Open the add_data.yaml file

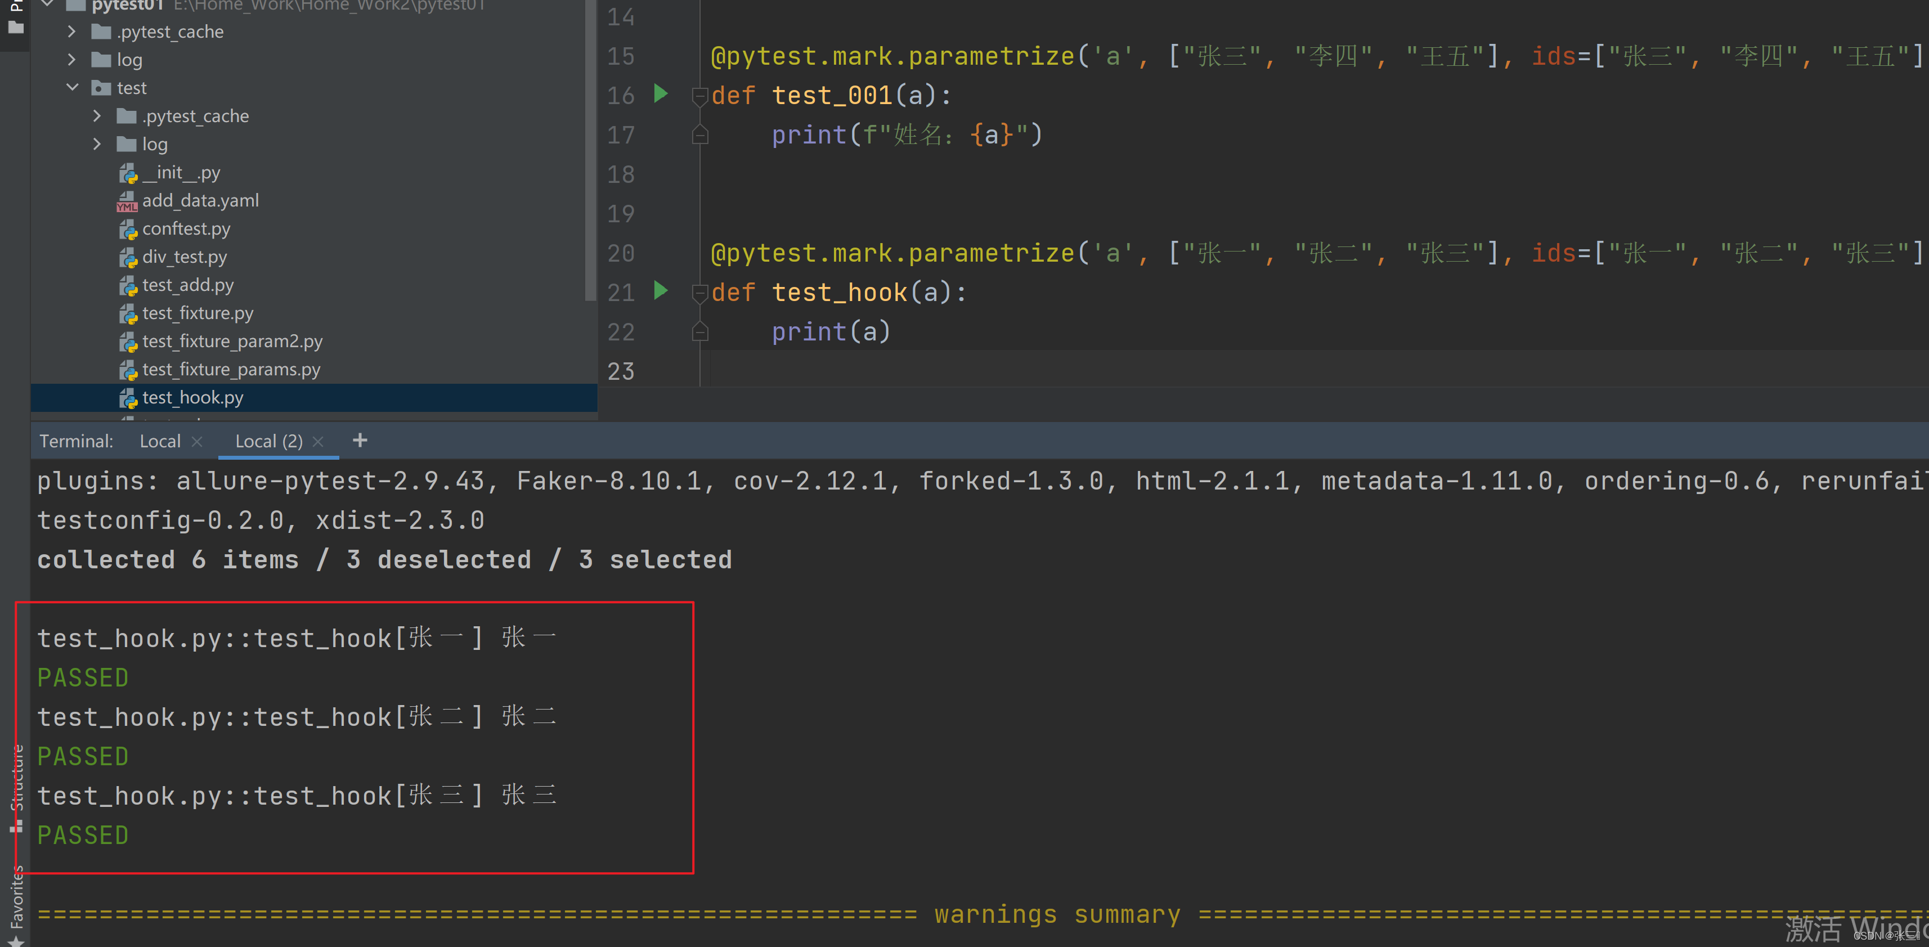(200, 201)
